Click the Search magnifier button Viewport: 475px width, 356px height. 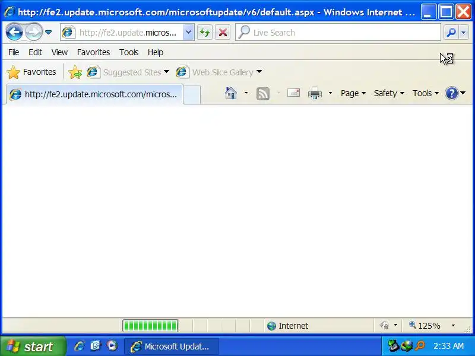(451, 32)
